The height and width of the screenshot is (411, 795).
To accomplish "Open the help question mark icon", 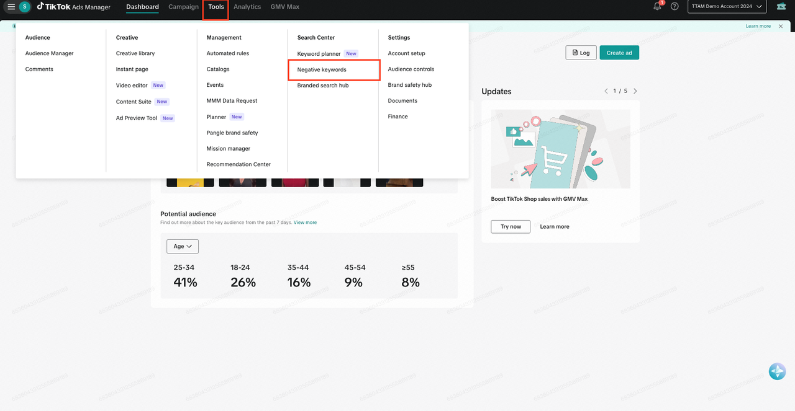I will coord(675,7).
